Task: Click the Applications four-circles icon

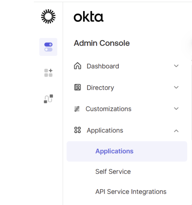Action: (77, 130)
